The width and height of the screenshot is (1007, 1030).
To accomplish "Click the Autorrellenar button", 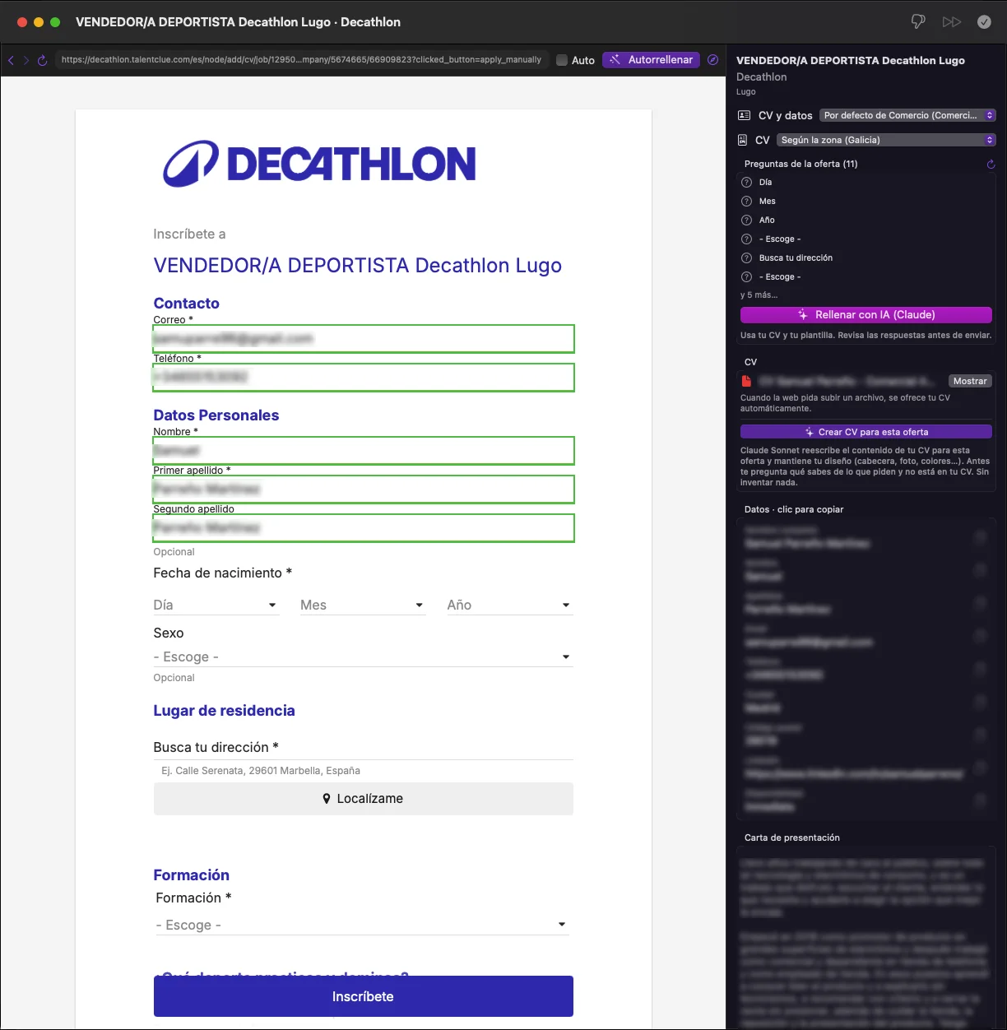I will click(652, 60).
